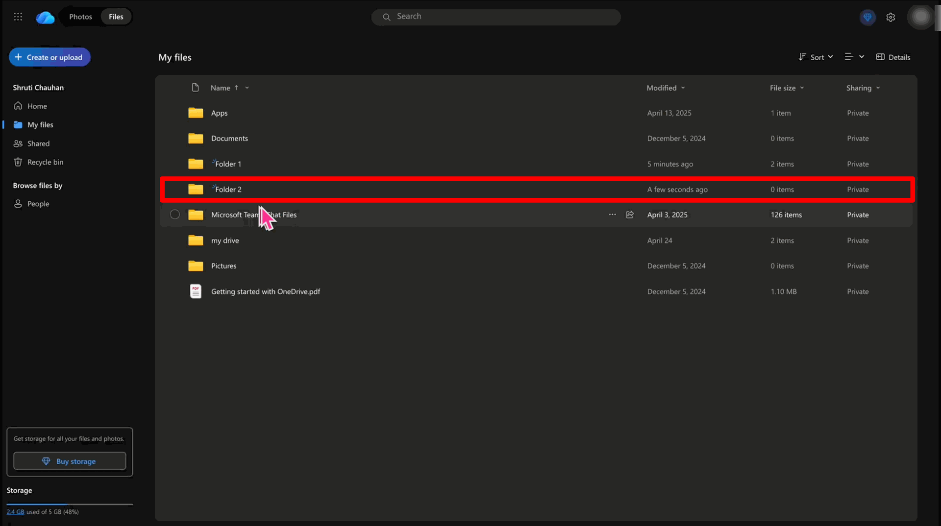The height and width of the screenshot is (526, 941).
Task: Open the view layout options dropdown
Action: point(854,57)
